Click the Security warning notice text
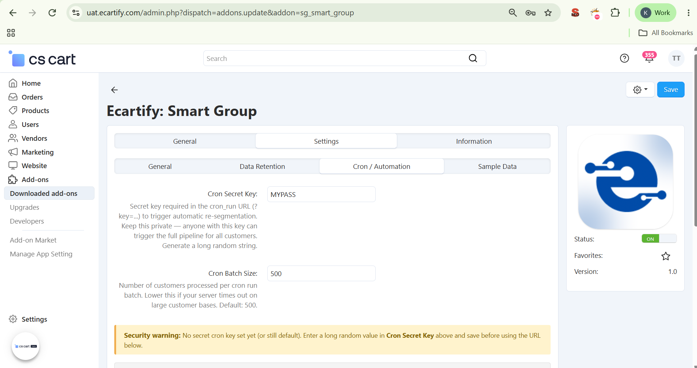The image size is (697, 368). [x=332, y=340]
